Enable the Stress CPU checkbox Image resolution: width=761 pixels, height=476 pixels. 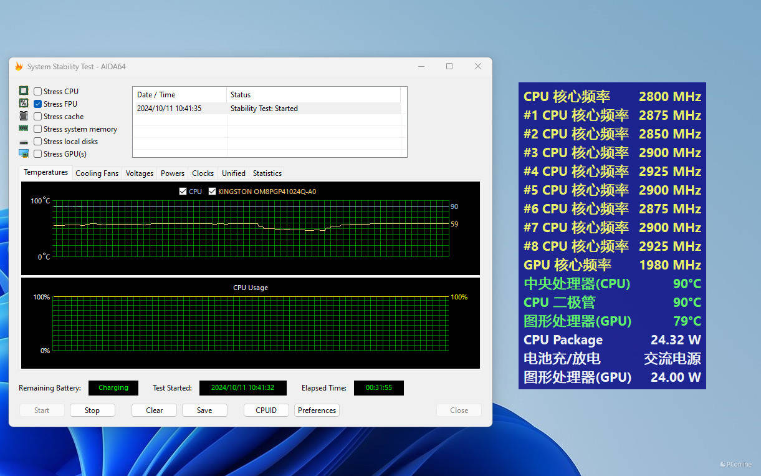pos(38,92)
